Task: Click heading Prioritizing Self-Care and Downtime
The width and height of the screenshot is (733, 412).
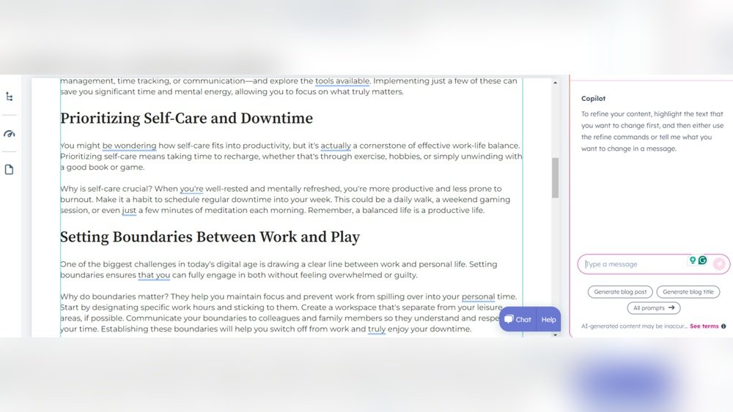Action: pos(186,118)
